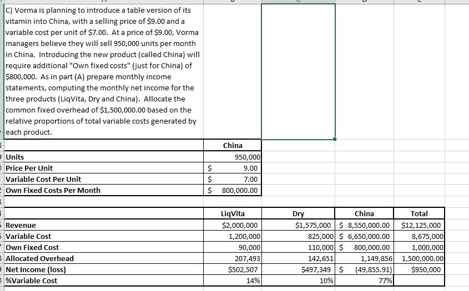Select total net income $950,000

point(419,269)
